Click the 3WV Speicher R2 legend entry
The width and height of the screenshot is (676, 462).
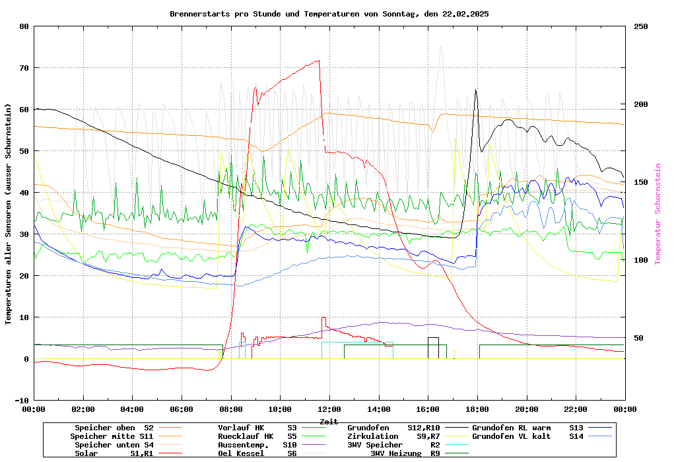393,445
